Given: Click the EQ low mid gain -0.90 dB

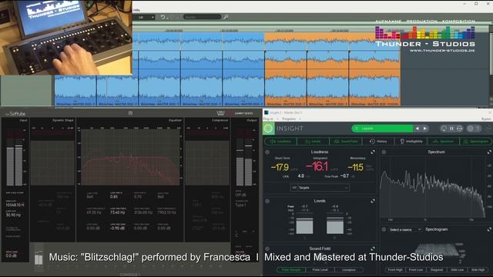Looking at the screenshot, I should 117,229.
